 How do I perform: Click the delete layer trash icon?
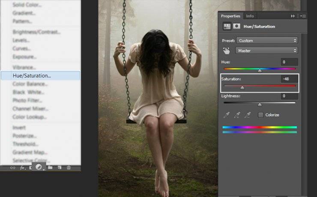69,168
